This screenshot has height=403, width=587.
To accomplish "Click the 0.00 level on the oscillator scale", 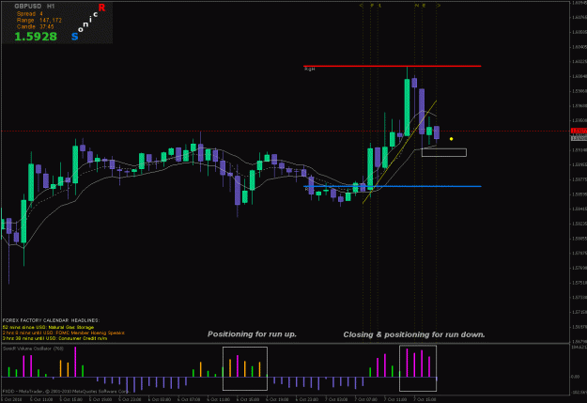I will click(576, 377).
